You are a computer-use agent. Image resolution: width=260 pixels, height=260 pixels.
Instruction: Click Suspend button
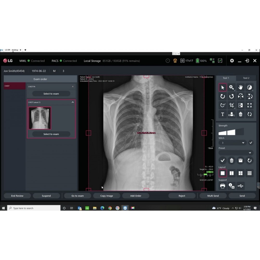46,196
